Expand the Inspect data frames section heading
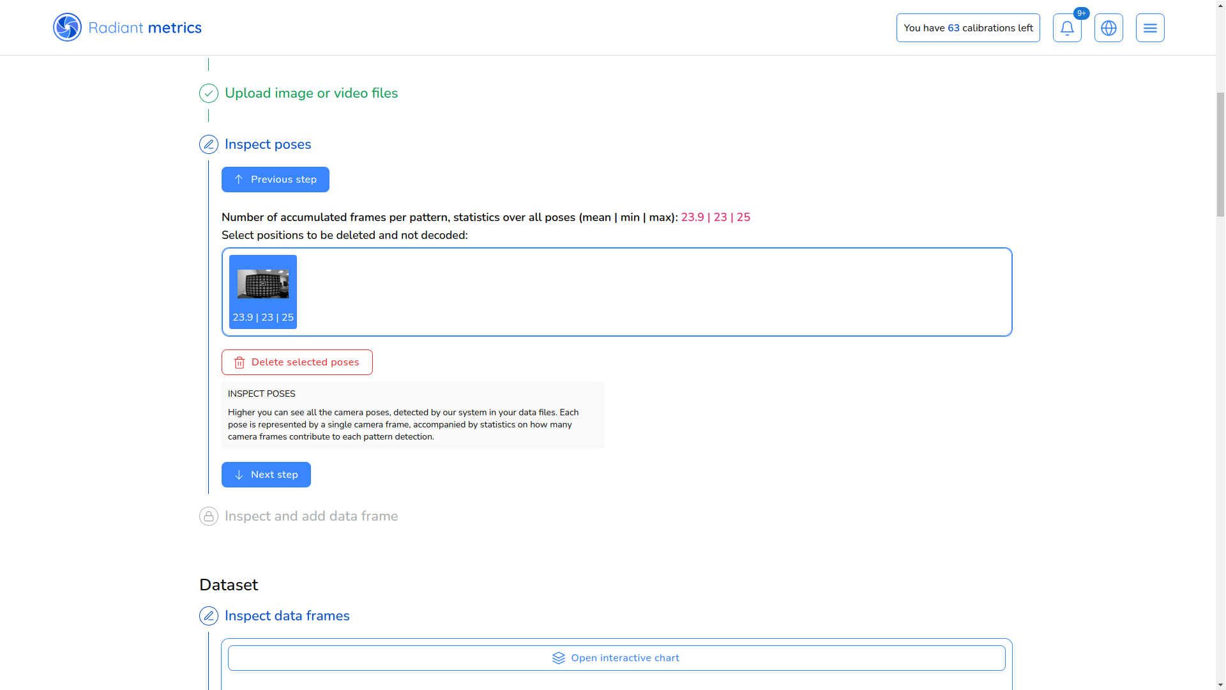 (287, 616)
